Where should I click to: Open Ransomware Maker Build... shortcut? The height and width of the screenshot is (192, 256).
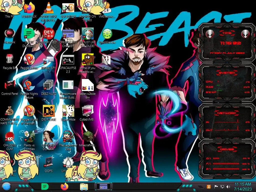(68, 89)
